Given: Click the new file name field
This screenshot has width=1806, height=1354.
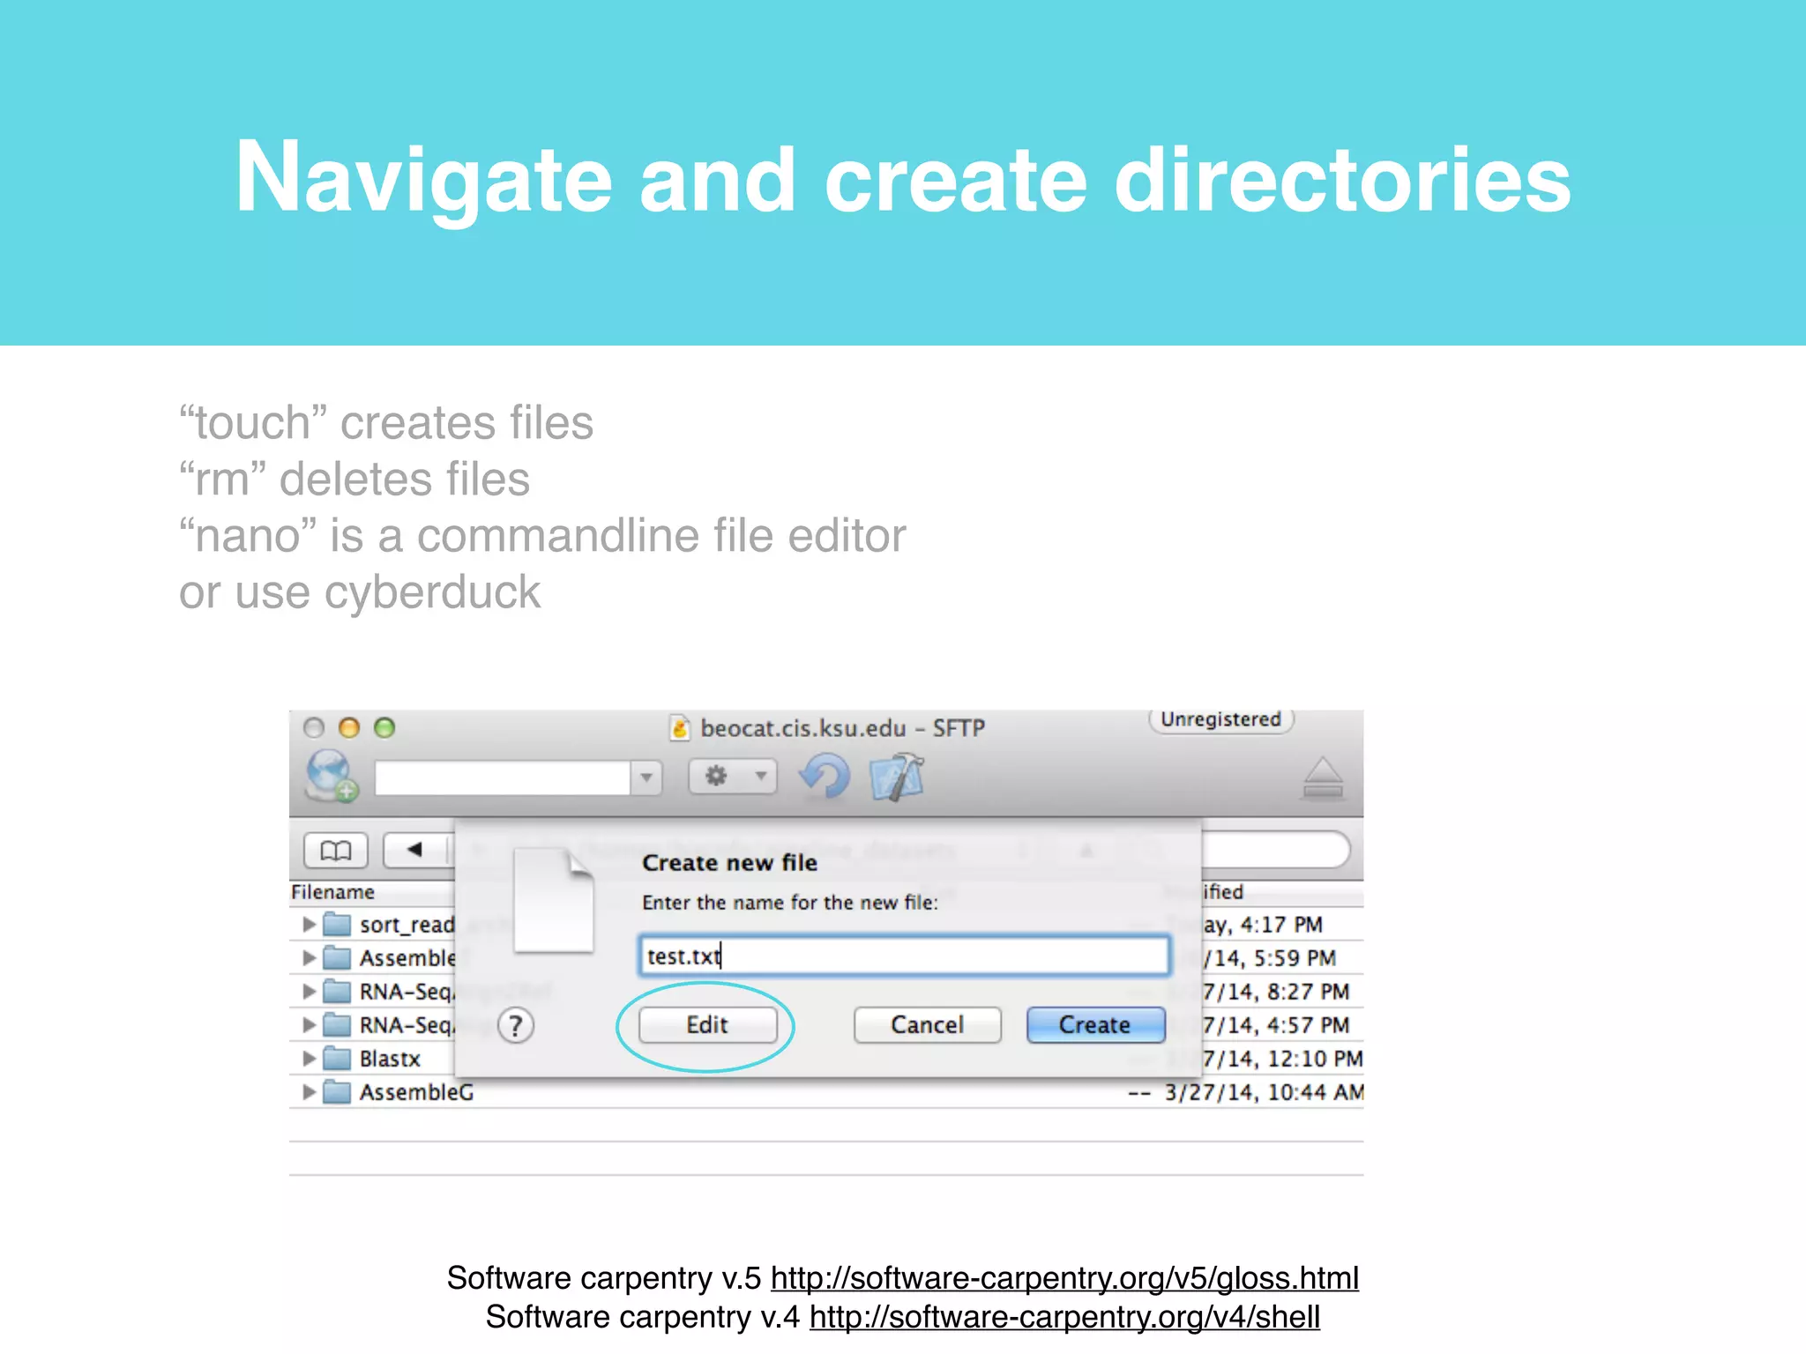Looking at the screenshot, I should [904, 956].
